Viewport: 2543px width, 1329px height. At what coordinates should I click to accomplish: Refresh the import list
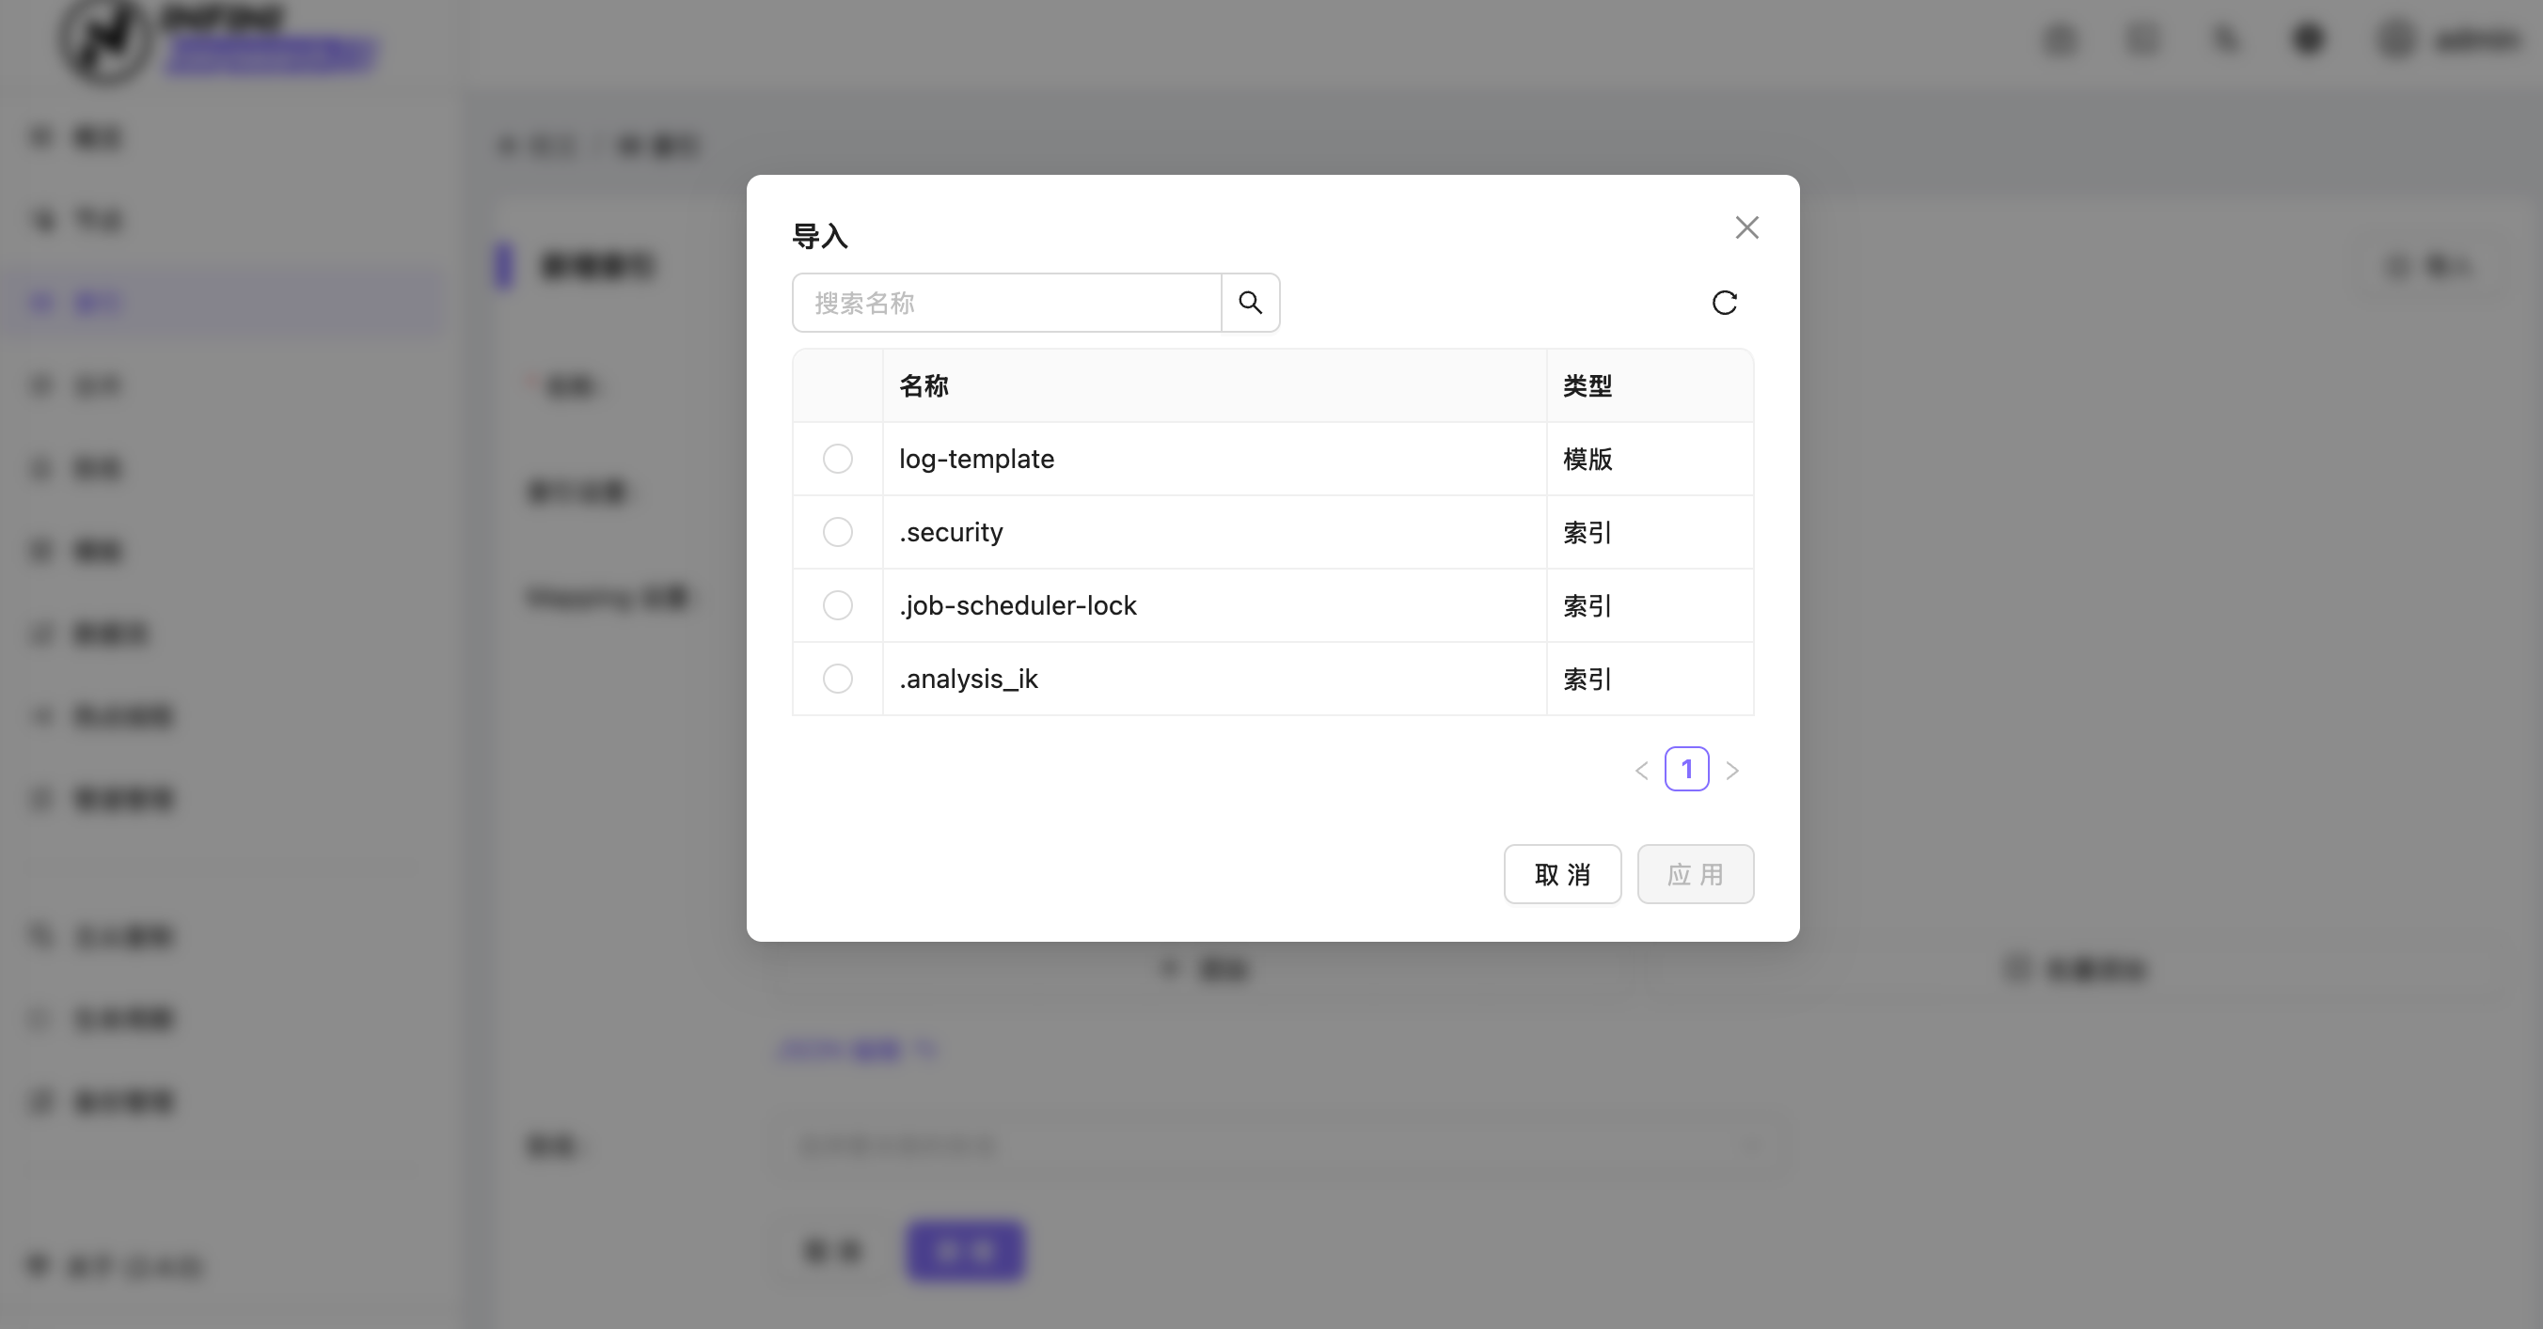pos(1725,303)
